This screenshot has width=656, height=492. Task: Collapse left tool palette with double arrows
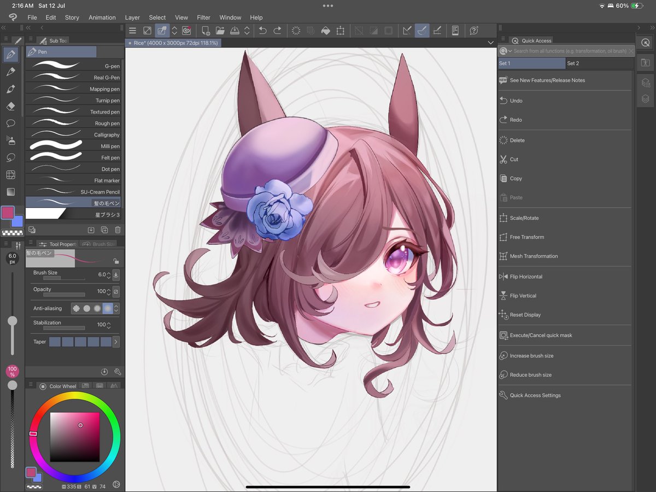4,27
